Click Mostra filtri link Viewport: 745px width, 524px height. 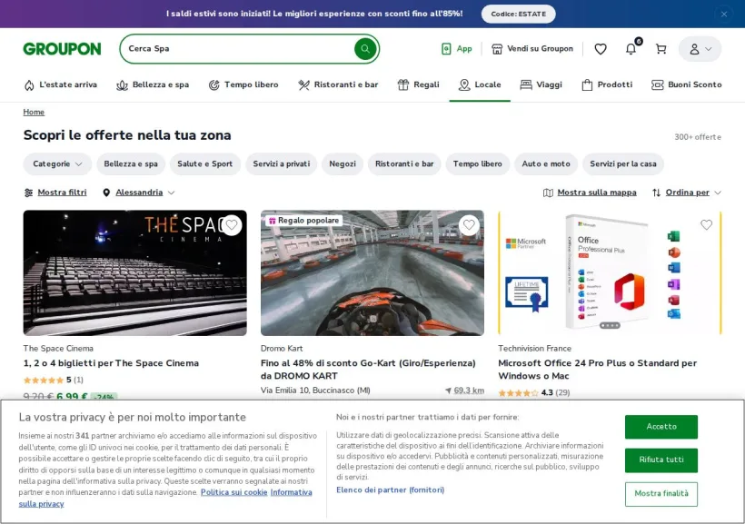63,193
